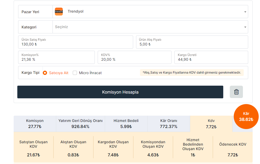
Task: Open the Seçiniz category selector
Action: [x=150, y=27]
